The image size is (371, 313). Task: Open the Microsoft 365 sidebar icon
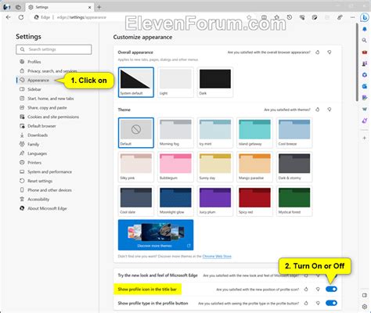(365, 75)
